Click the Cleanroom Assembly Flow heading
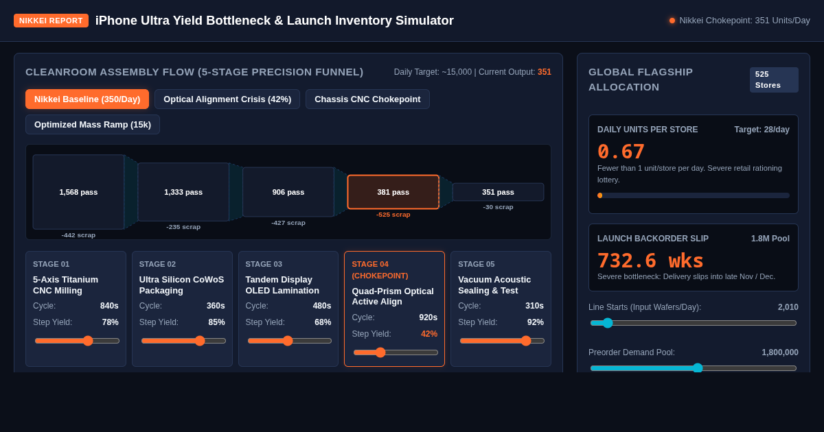This screenshot has width=824, height=432. (194, 72)
